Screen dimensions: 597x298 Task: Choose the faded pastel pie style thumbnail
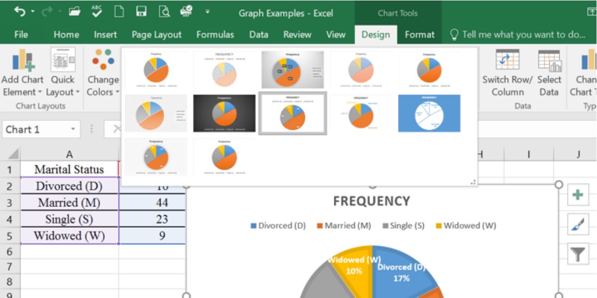point(361,70)
